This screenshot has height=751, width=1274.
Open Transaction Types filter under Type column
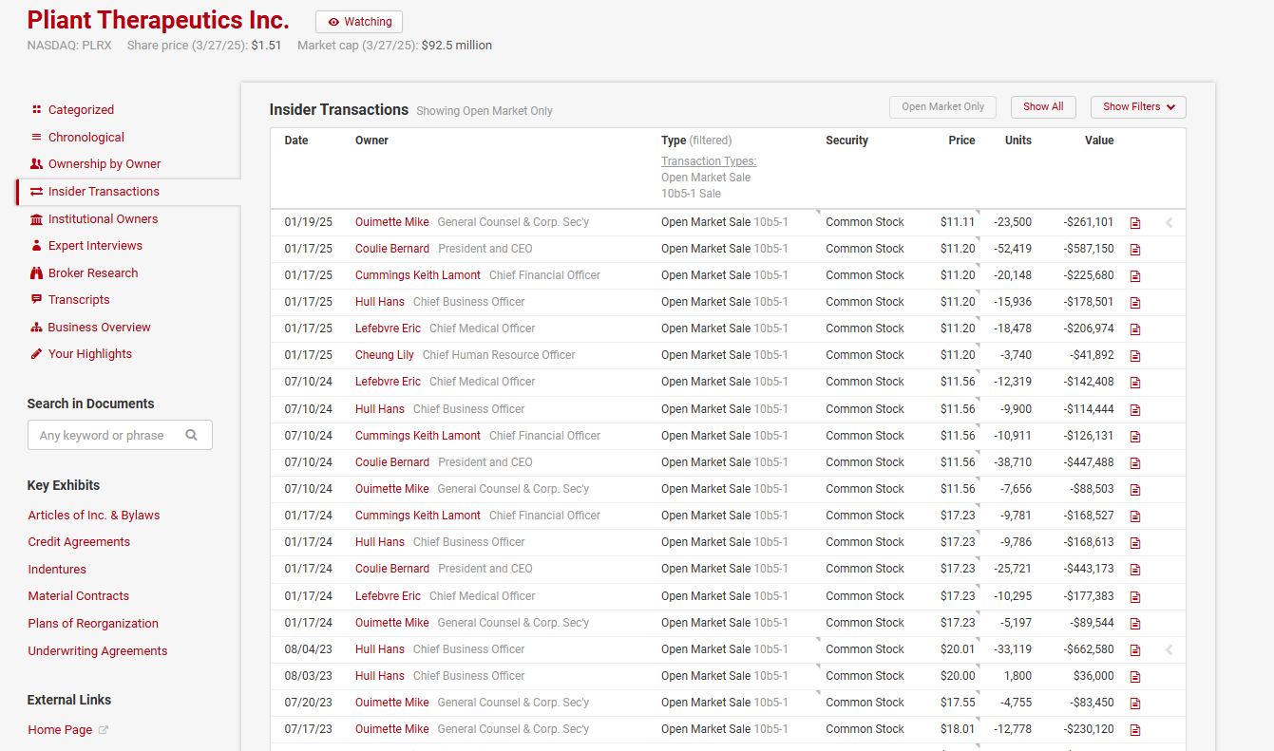tap(709, 161)
